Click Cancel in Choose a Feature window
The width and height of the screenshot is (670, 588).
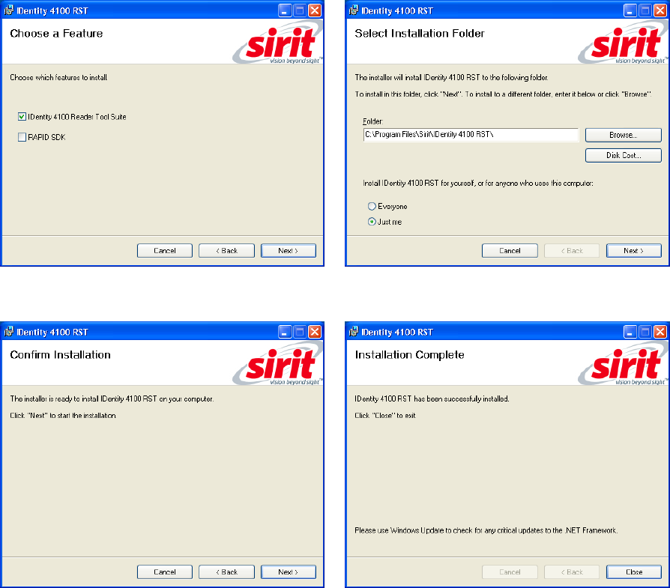click(x=165, y=251)
